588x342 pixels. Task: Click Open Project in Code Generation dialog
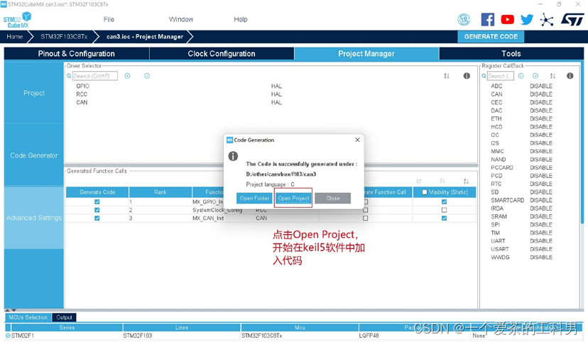pyautogui.click(x=293, y=198)
